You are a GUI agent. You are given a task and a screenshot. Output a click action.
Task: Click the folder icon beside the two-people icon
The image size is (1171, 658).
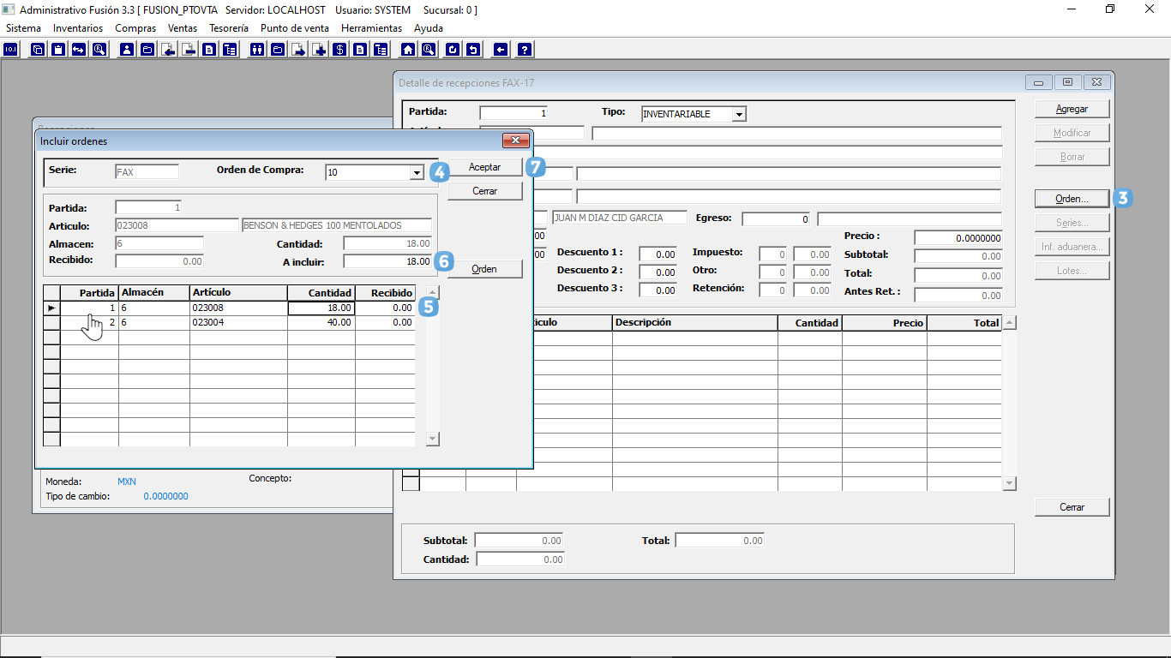(x=278, y=49)
